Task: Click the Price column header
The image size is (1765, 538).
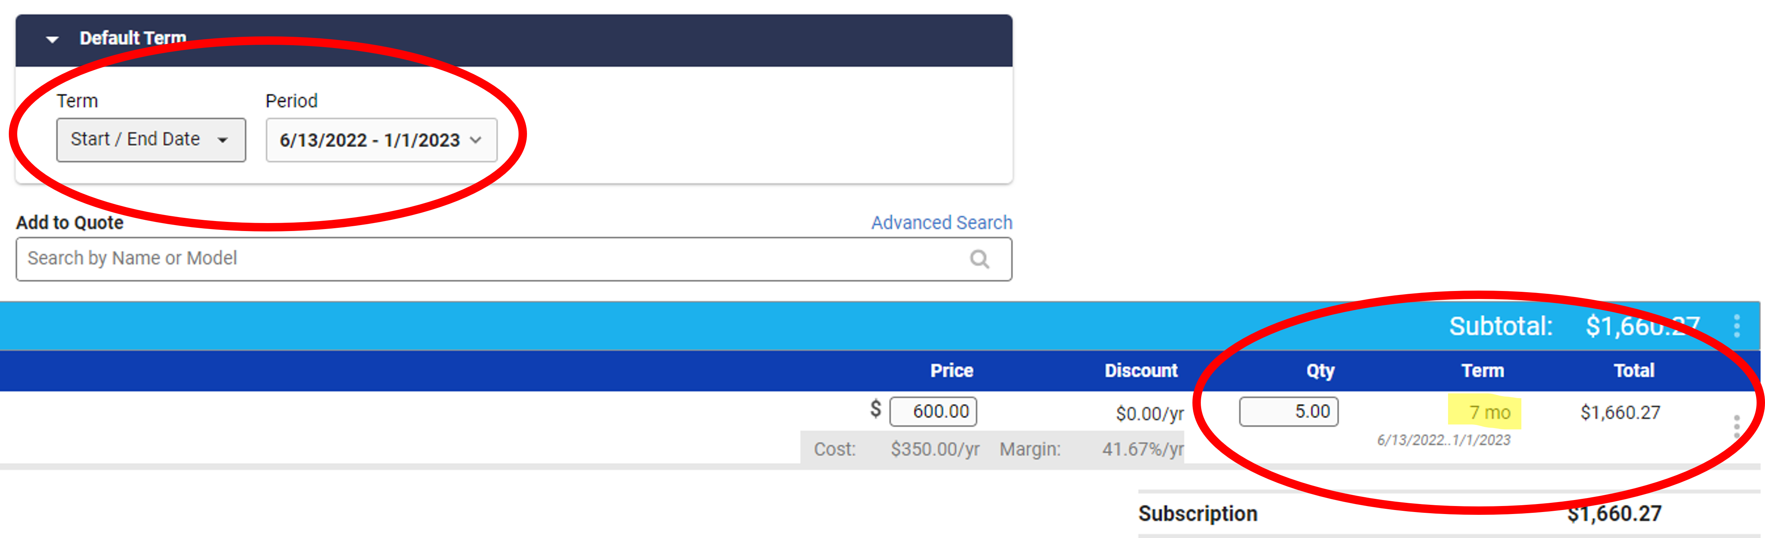Action: coord(952,370)
